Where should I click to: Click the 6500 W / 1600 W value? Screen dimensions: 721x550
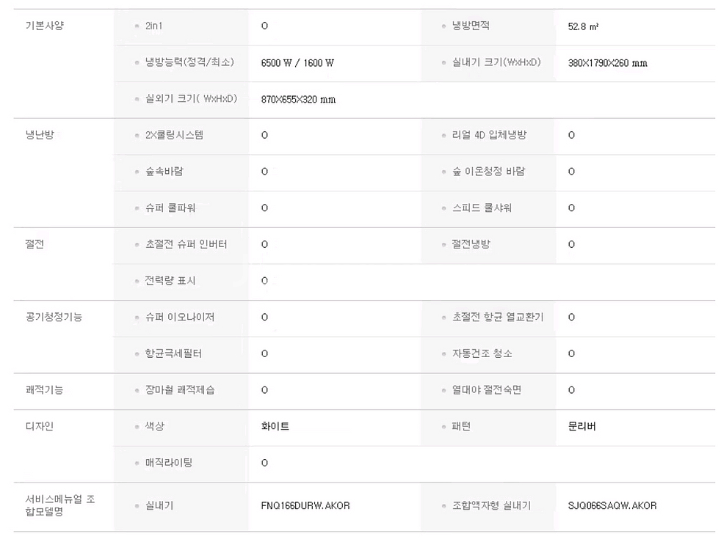coord(297,63)
